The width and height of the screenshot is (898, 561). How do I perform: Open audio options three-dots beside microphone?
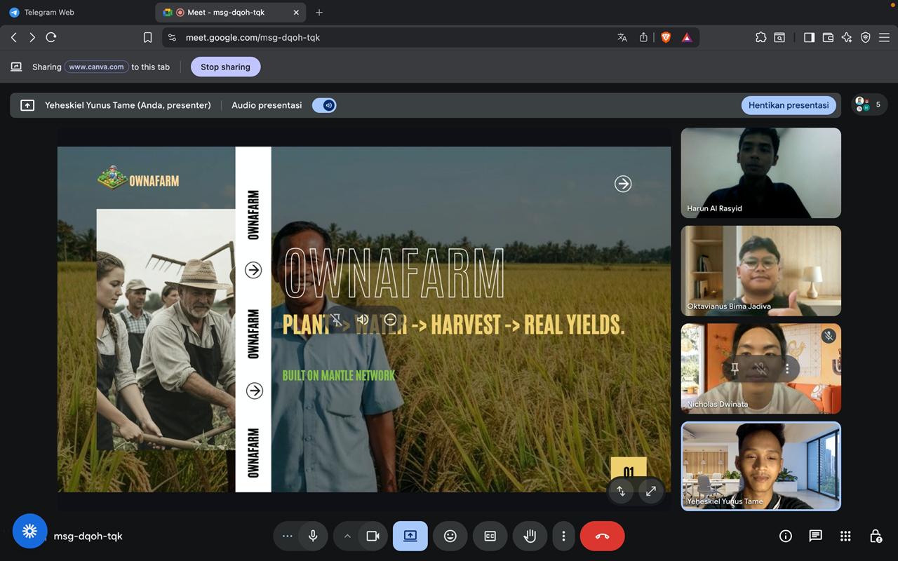click(x=287, y=536)
